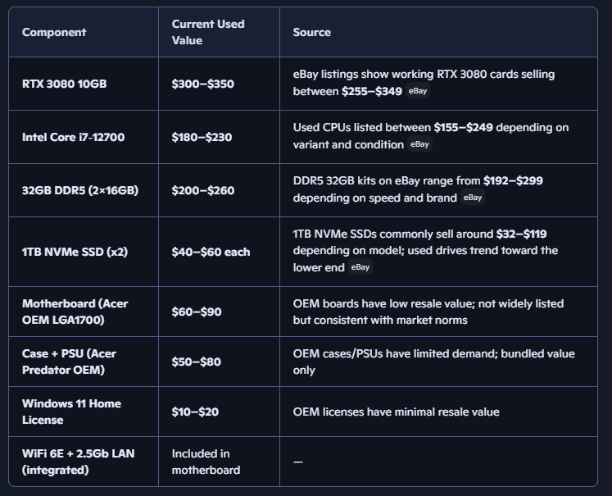Open the eBay citation in the RTX 3080 row
The width and height of the screenshot is (612, 496).
click(418, 91)
